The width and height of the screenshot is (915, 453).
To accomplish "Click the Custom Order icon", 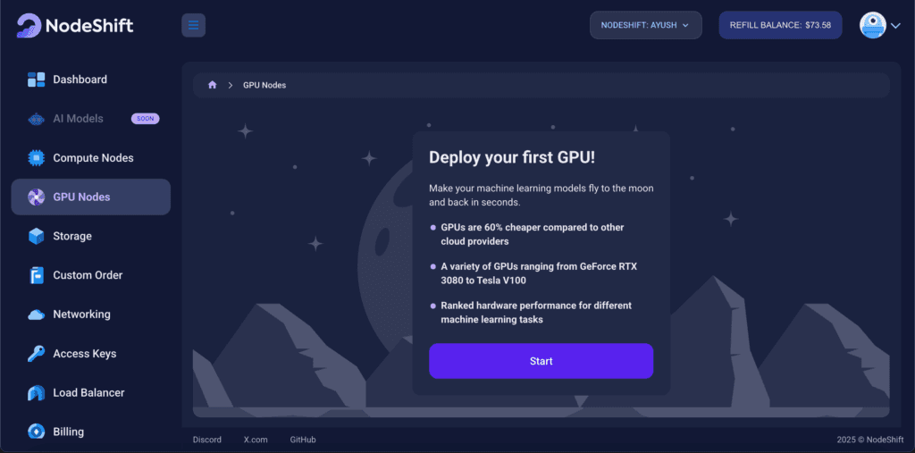I will 36,275.
